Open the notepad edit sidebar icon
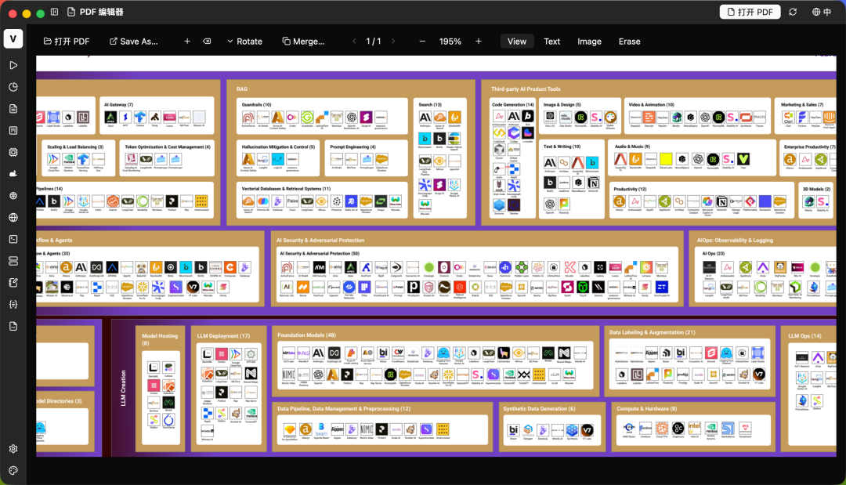This screenshot has width=846, height=485. click(13, 283)
